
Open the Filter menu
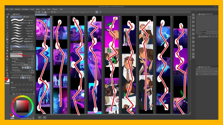coord(49,9)
